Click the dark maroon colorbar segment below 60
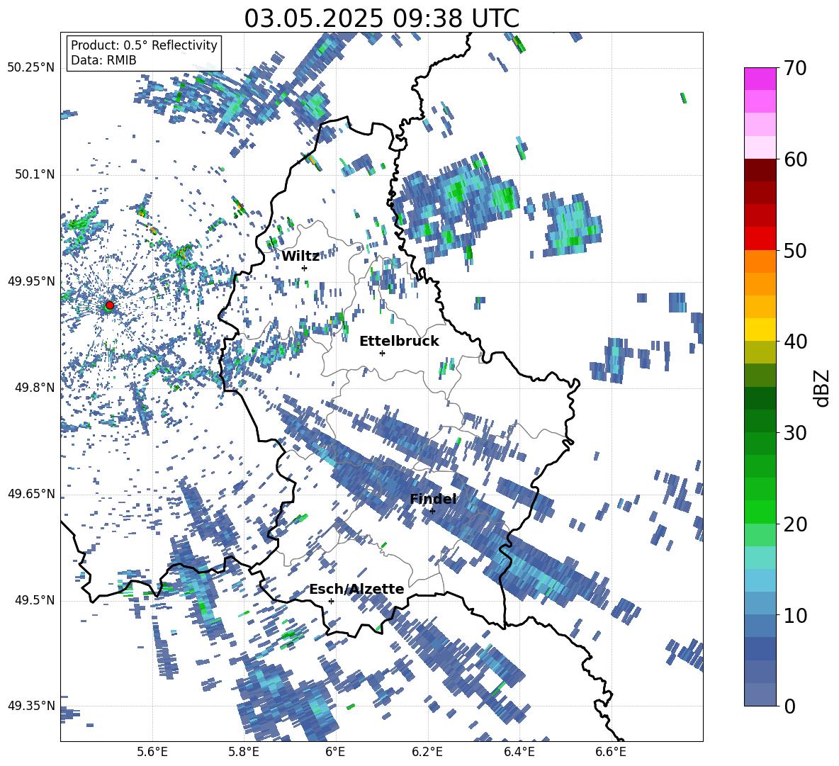Screen dimensions: 839x766 760,170
